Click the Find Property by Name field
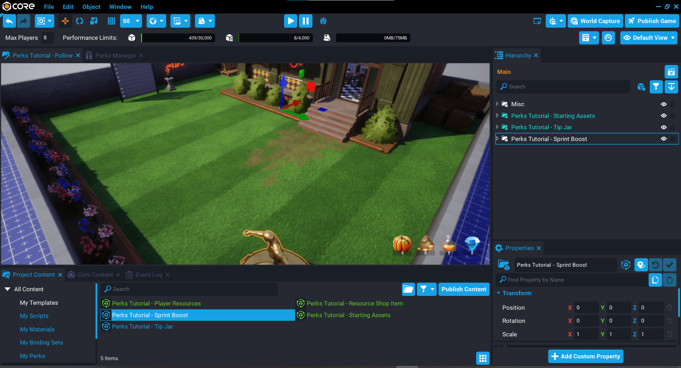Screen dimensions: 681x368 point(572,280)
